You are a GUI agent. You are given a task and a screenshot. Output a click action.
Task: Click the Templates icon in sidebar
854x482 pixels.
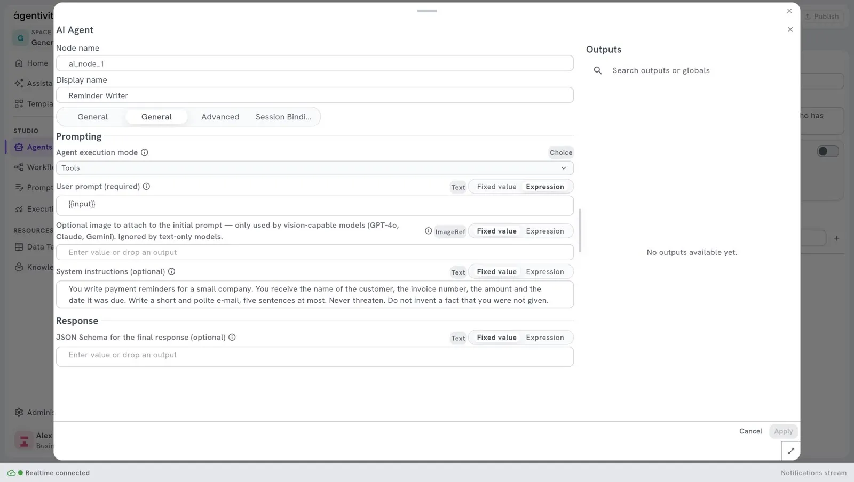click(x=19, y=104)
